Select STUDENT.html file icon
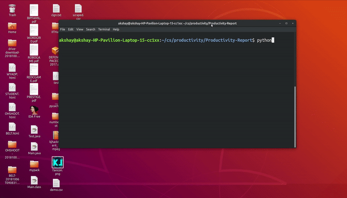 12,87
